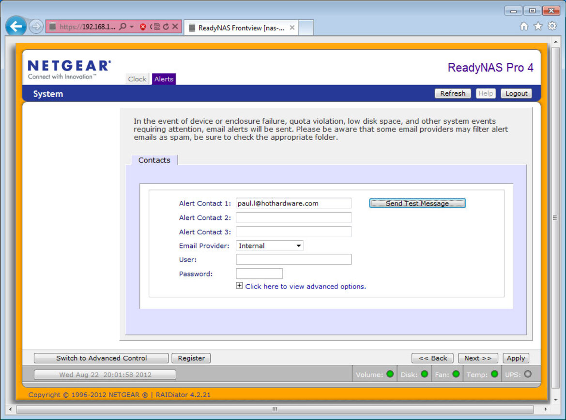Click the Alert Contact 2 field

point(294,217)
